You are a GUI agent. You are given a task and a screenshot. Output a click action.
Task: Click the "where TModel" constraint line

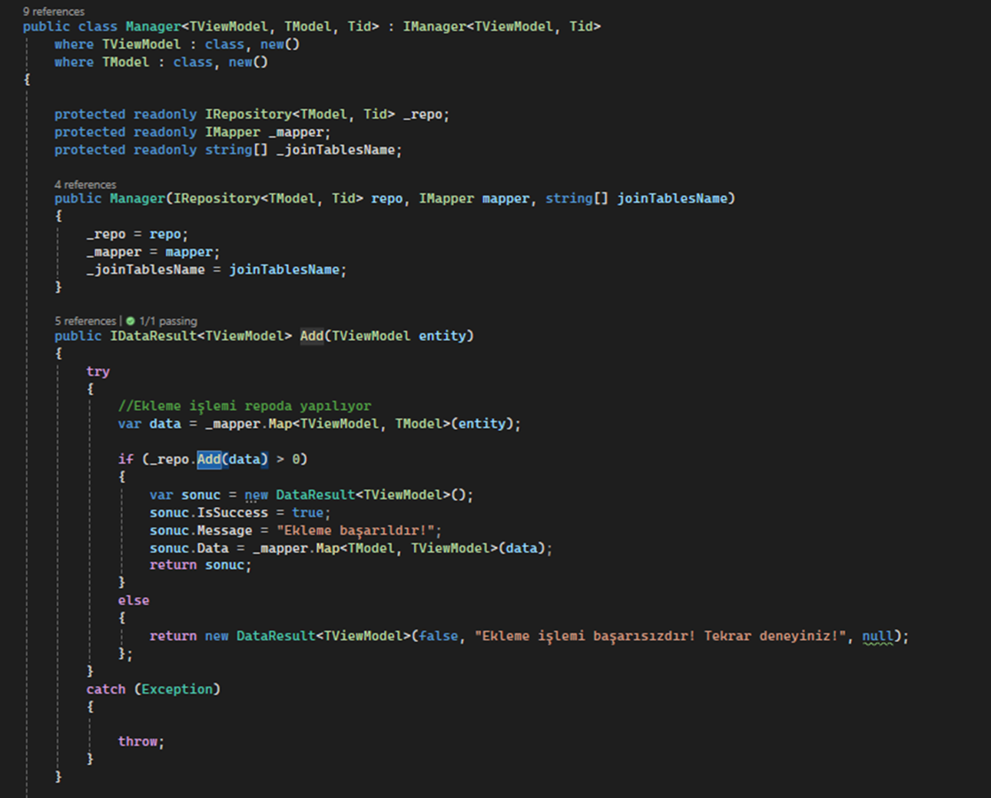[x=161, y=62]
